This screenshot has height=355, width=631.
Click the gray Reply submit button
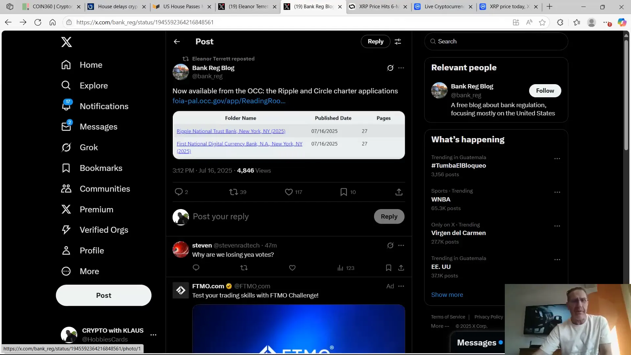[389, 217]
